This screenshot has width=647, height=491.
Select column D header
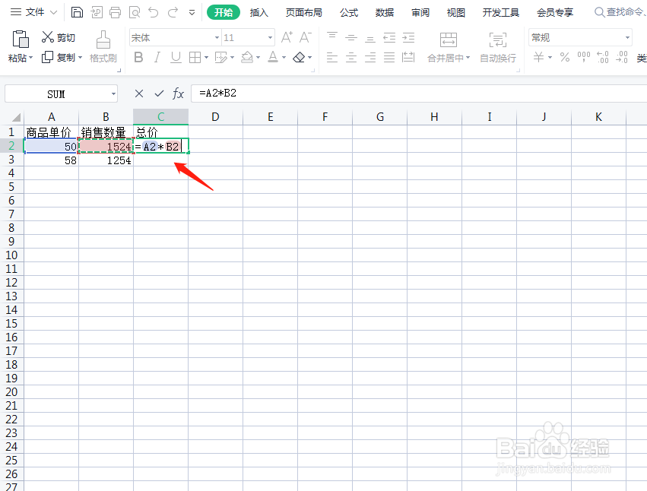(x=215, y=117)
